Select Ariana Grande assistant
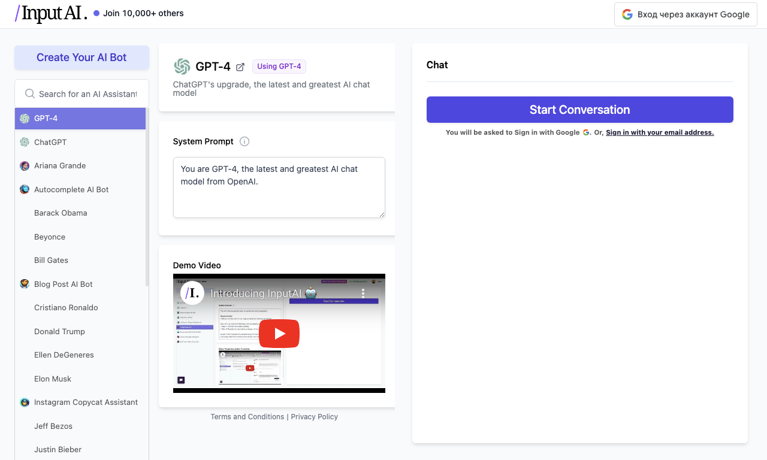 [x=80, y=166]
